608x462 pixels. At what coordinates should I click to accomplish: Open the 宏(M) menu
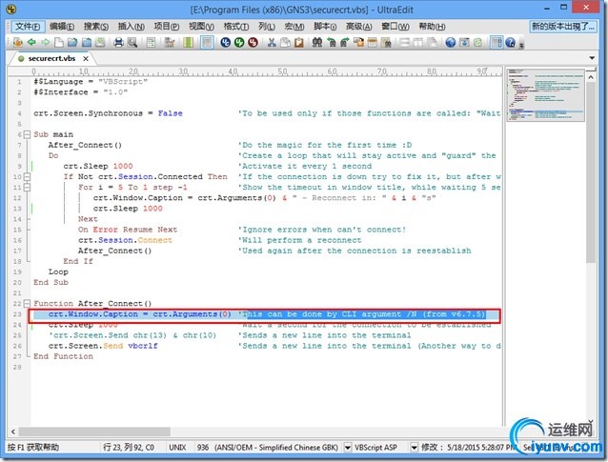pyautogui.click(x=294, y=27)
